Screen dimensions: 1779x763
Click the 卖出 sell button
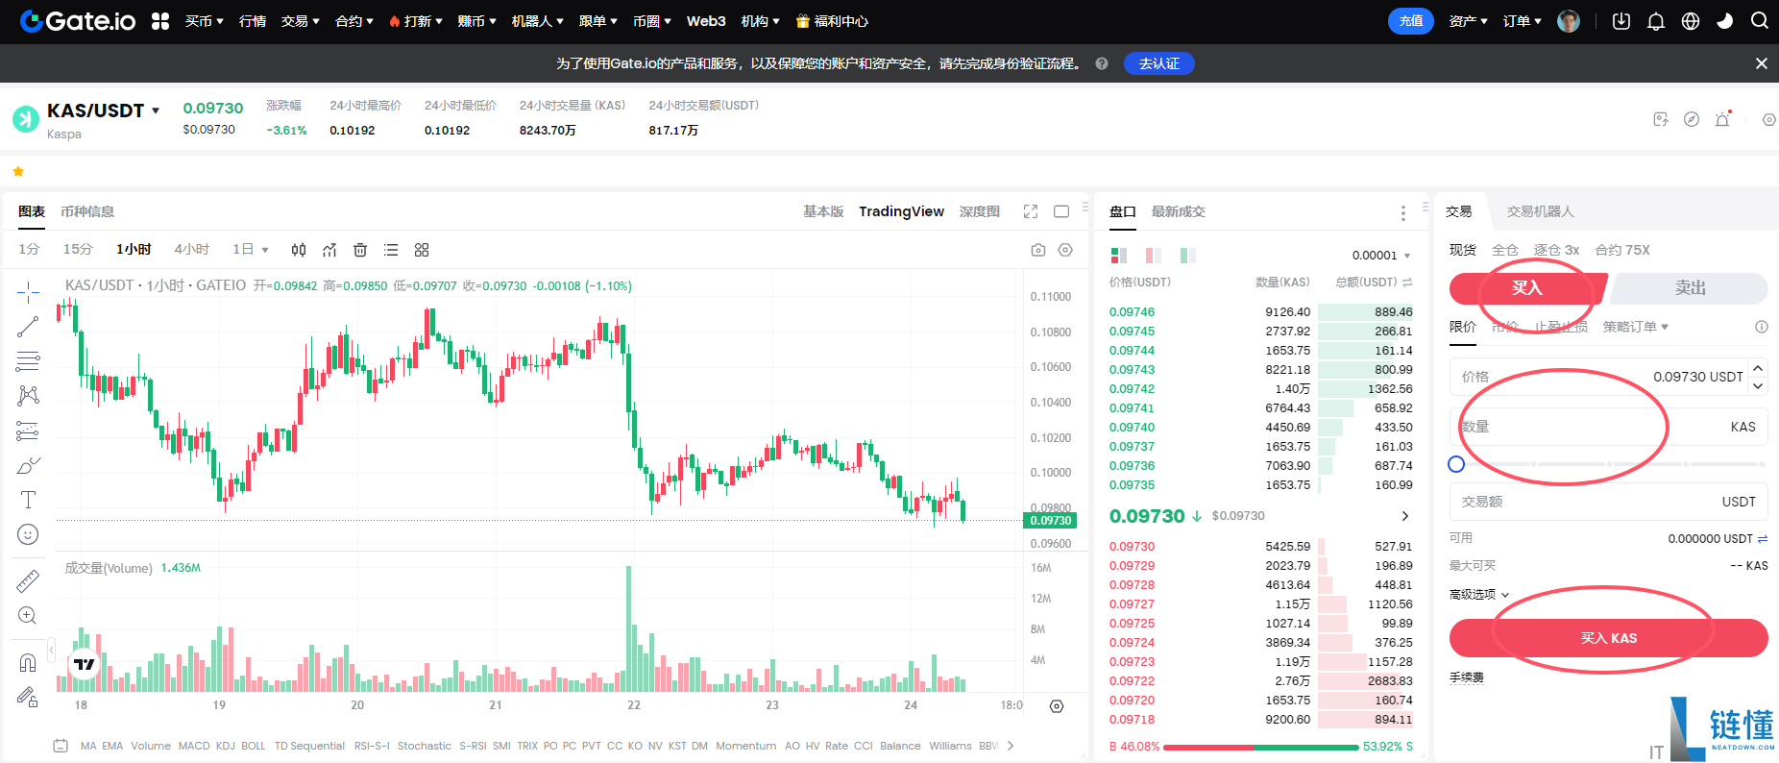pos(1690,288)
